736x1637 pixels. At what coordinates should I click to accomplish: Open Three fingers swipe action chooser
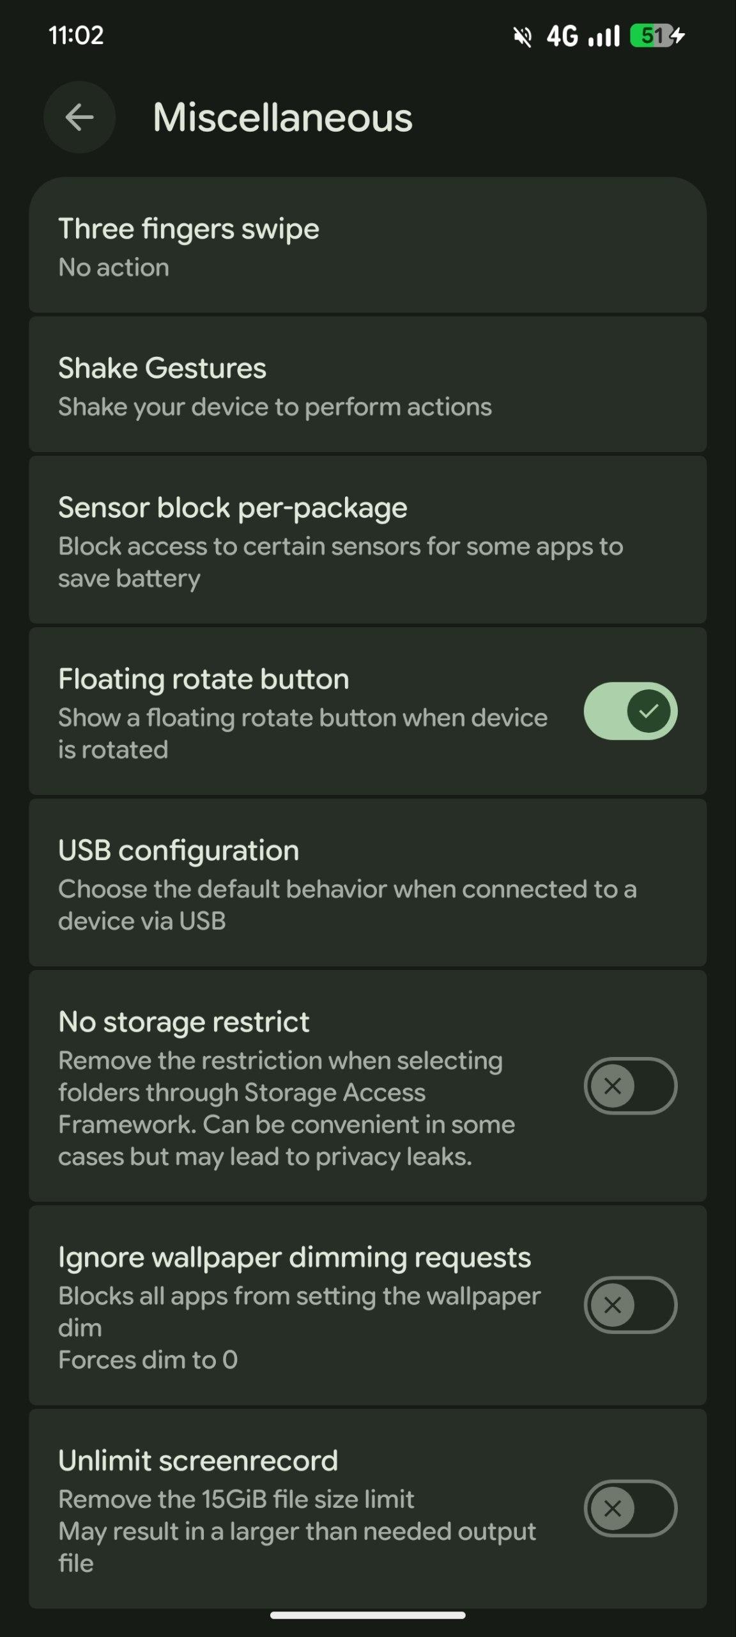pos(367,247)
